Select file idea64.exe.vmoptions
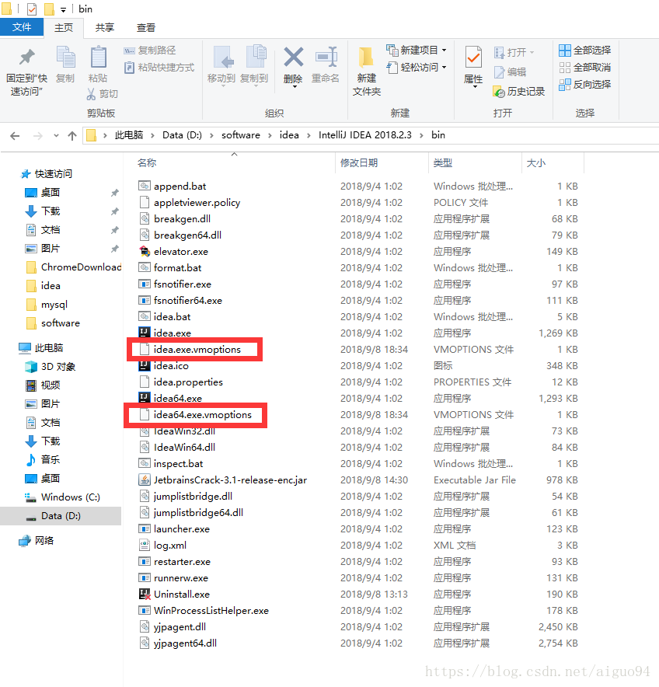This screenshot has height=687, width=659. pos(202,414)
